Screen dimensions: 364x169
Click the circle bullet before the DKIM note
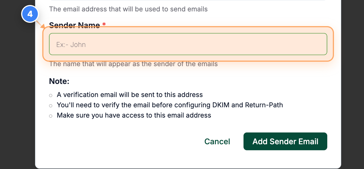51,106
